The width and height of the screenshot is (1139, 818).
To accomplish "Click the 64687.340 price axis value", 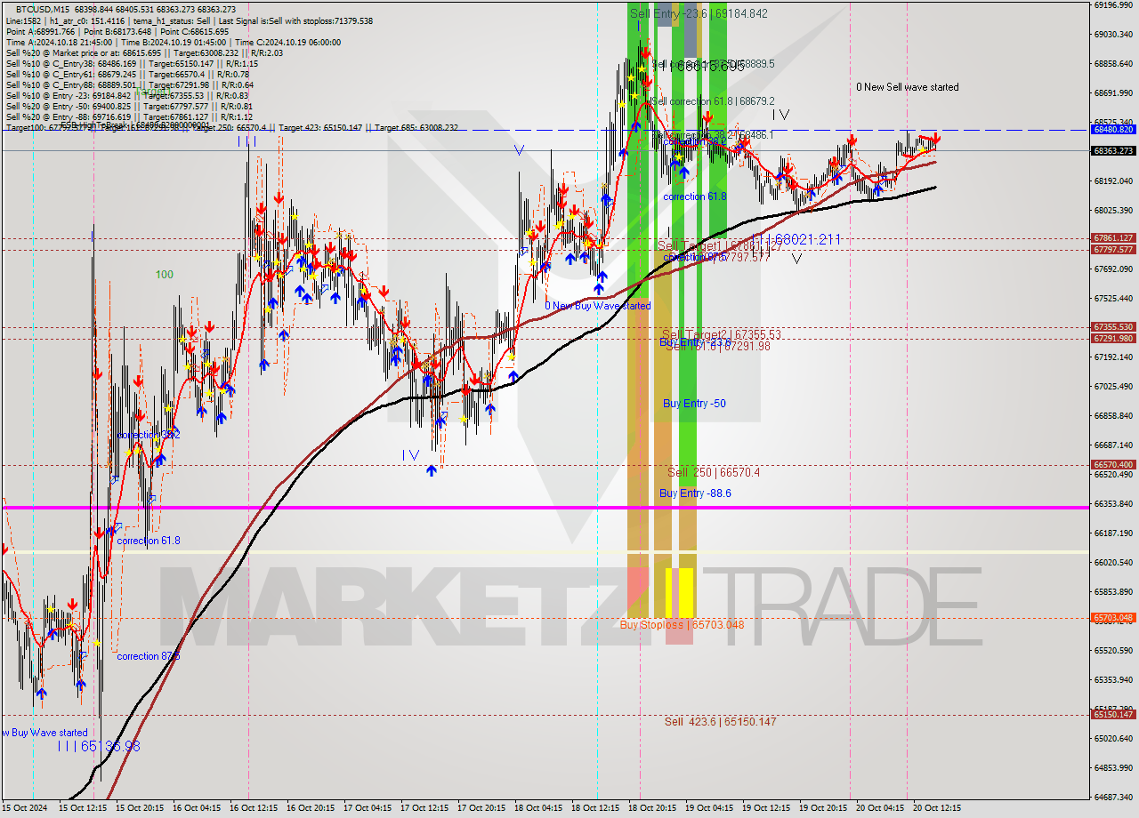I will tap(1112, 798).
